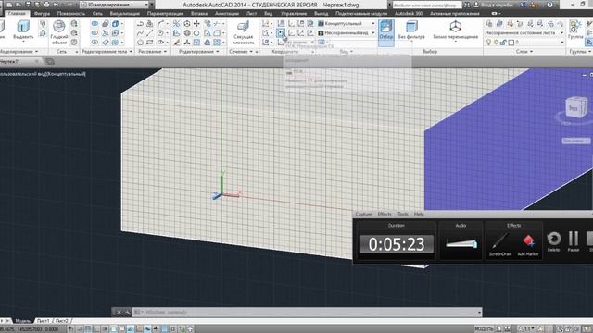Switch to the Лист1 layout tab
This screenshot has width=593, height=333.
coord(44,321)
